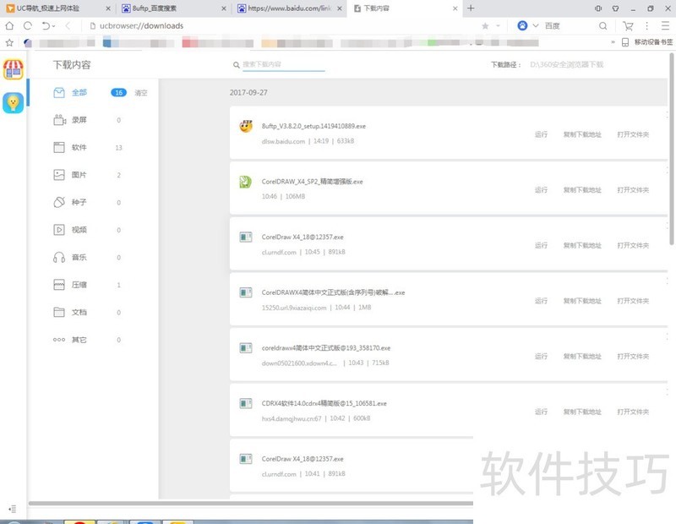The width and height of the screenshot is (676, 524).
Task: Select the 软件 (Software) category icon
Action: click(58, 147)
